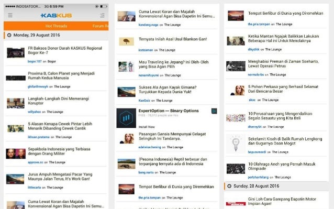The height and width of the screenshot is (209, 334).
Task: Open user bogor.107 profile link
Action: click(x=35, y=61)
